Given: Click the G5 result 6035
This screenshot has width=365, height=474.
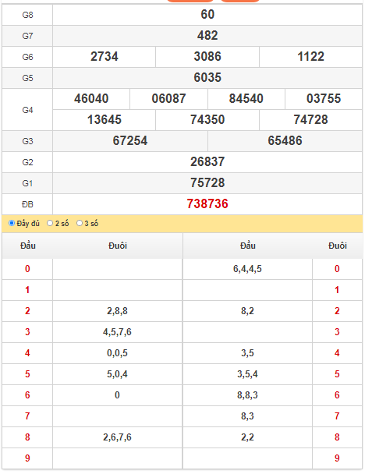Looking at the screenshot, I should tap(207, 78).
